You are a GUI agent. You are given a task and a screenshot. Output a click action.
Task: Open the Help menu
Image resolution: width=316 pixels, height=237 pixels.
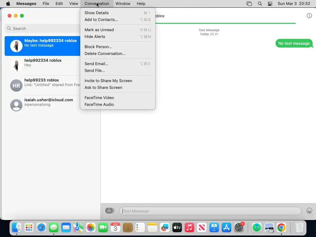141,4
